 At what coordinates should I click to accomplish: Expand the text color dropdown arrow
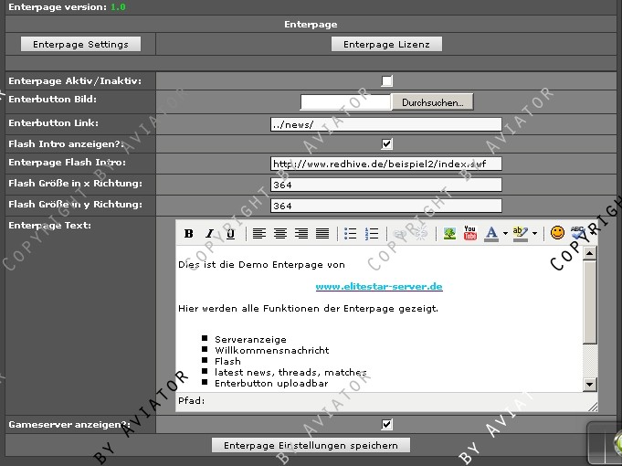(x=505, y=233)
